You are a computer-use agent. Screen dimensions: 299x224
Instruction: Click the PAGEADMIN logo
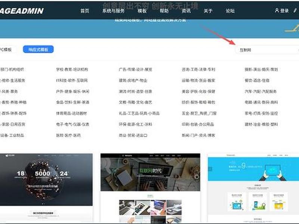tap(22, 11)
